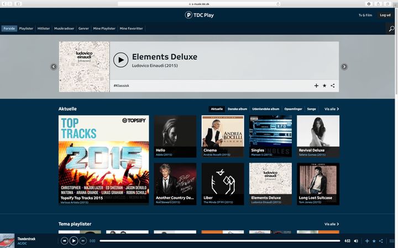
Task: Open Long Lost Suitcase by Tom Jones
Action: pyautogui.click(x=318, y=184)
